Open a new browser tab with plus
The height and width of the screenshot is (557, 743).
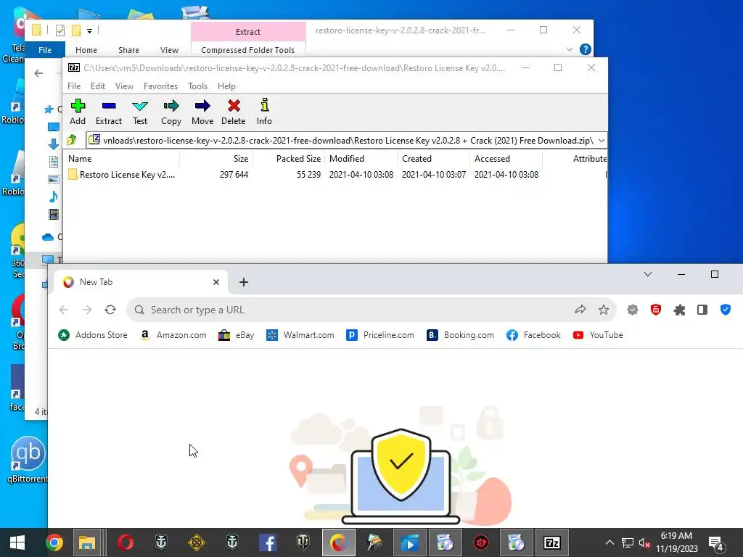244,282
